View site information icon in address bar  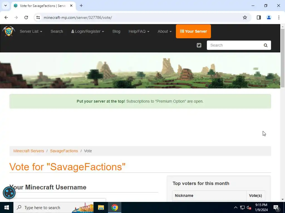38,17
